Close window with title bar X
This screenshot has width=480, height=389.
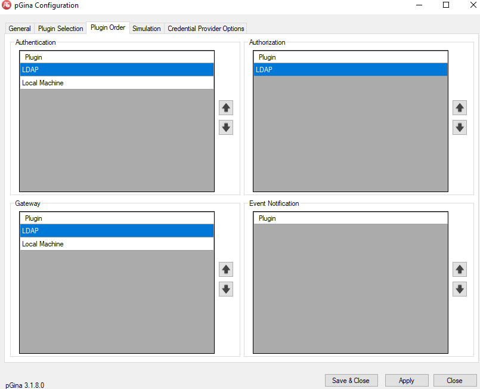tap(473, 5)
